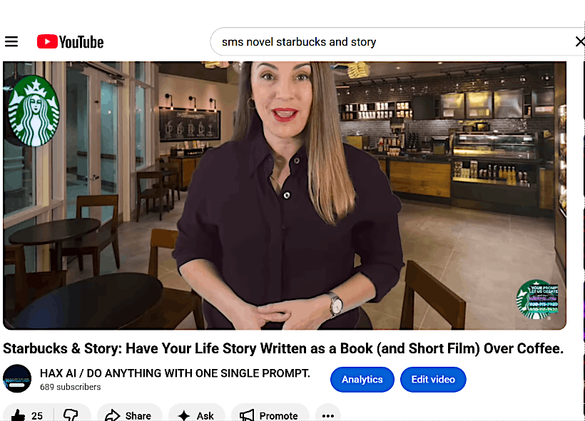Focus the search box containing 'sms novel starbucks'
This screenshot has width=585, height=421.
coord(385,42)
